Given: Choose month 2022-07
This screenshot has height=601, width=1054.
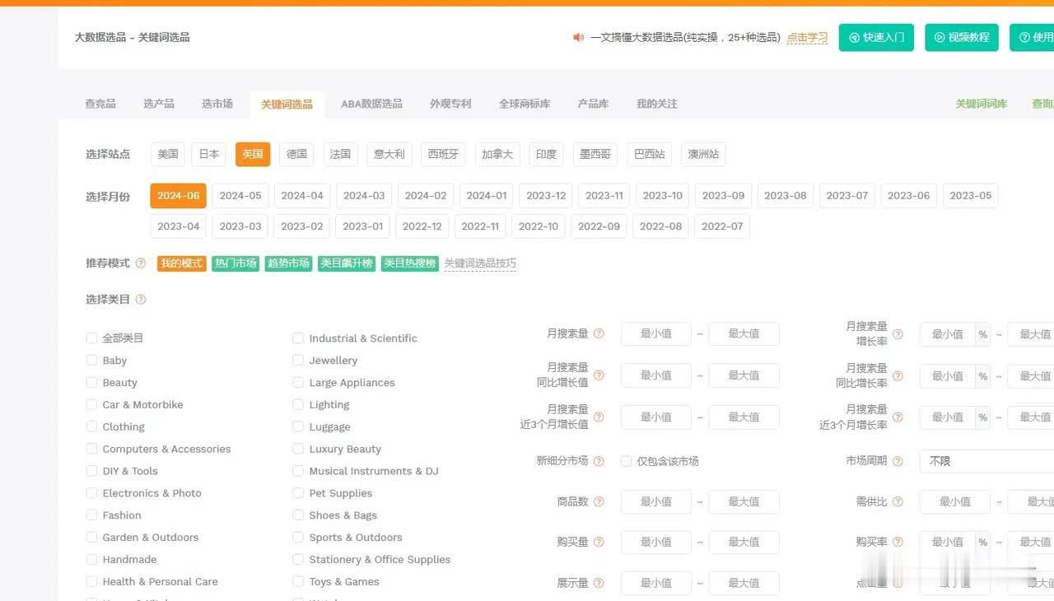Looking at the screenshot, I should pos(722,226).
